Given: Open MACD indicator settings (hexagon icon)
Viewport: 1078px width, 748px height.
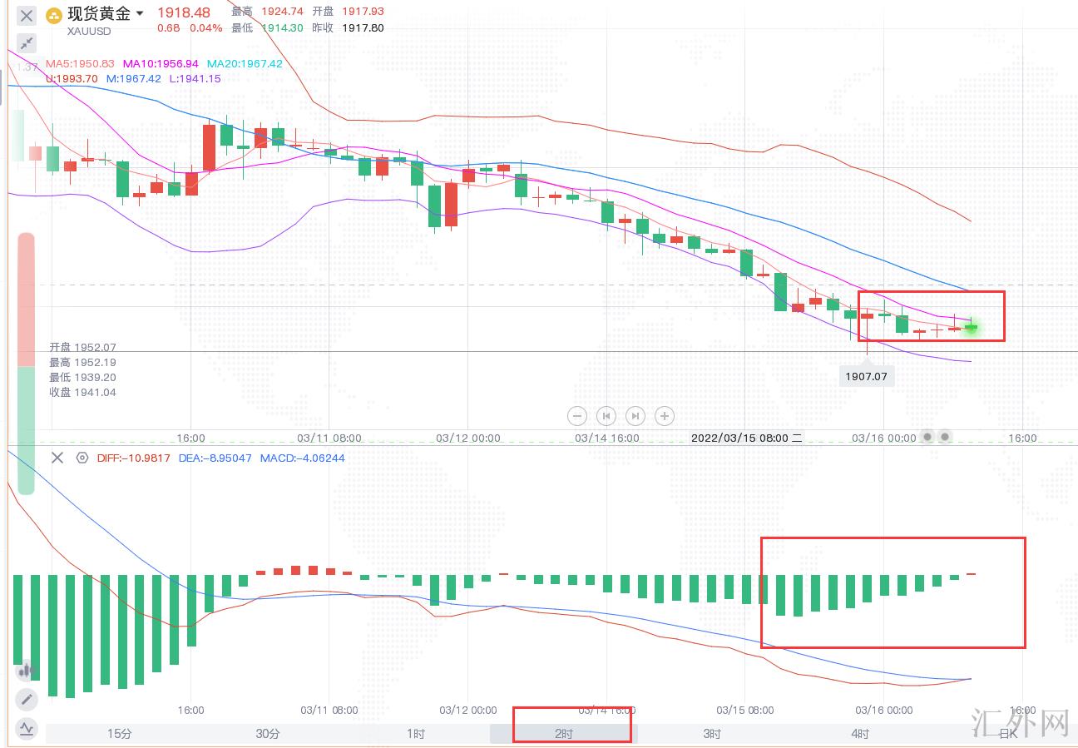Looking at the screenshot, I should [x=82, y=458].
